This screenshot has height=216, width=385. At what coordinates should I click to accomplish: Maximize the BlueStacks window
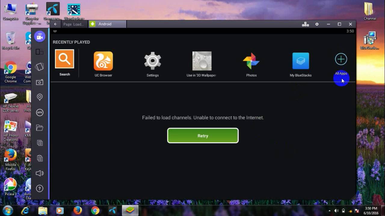pyautogui.click(x=339, y=24)
